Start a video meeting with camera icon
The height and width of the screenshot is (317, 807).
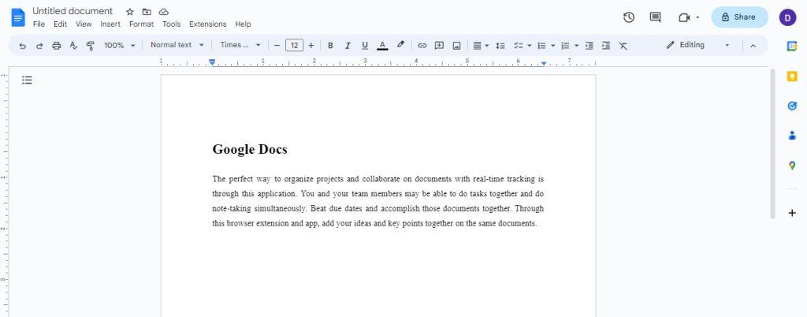[684, 17]
